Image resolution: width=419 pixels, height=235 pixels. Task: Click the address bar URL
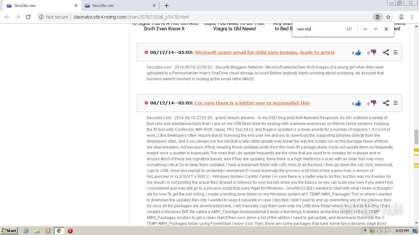click(131, 17)
